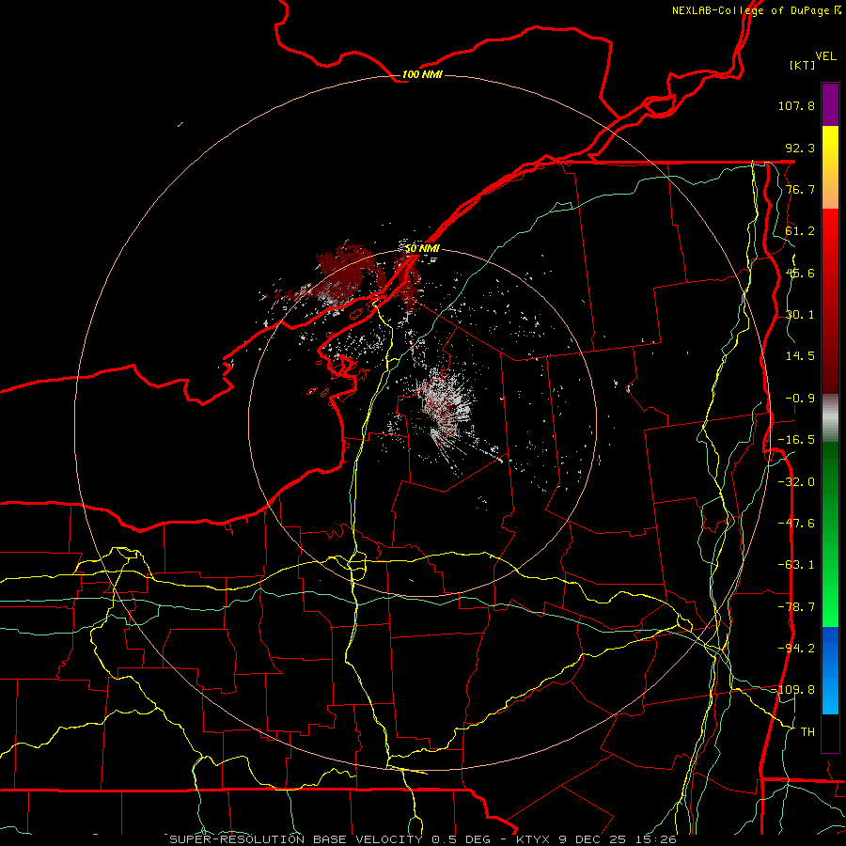This screenshot has width=846, height=846.
Task: Click the purple segment of color bar
Action: tap(830, 104)
